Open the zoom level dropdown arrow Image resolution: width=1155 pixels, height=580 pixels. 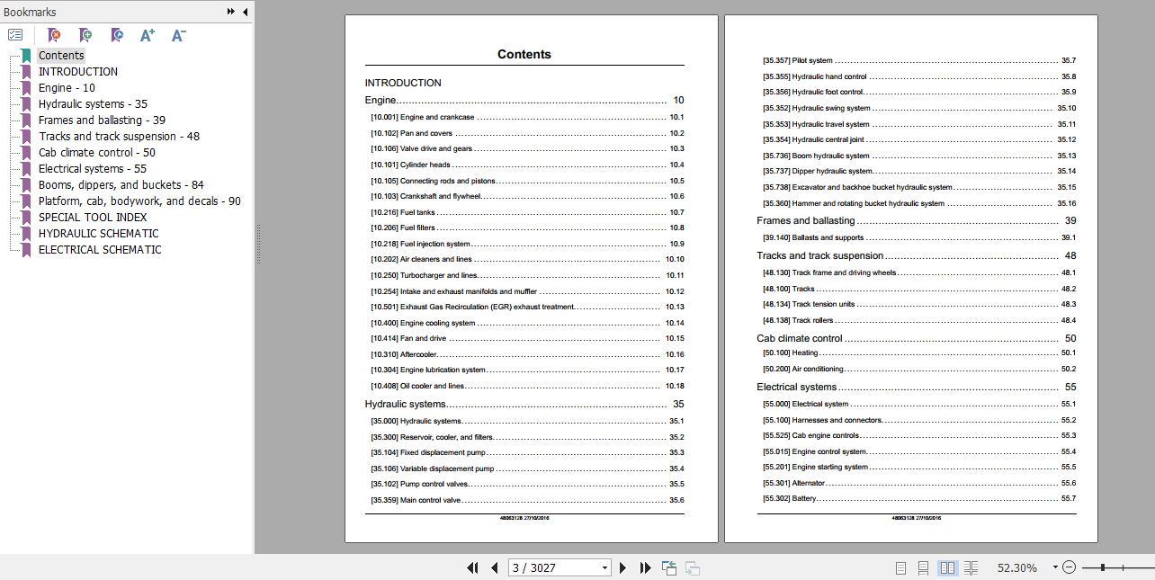[x=1055, y=567]
